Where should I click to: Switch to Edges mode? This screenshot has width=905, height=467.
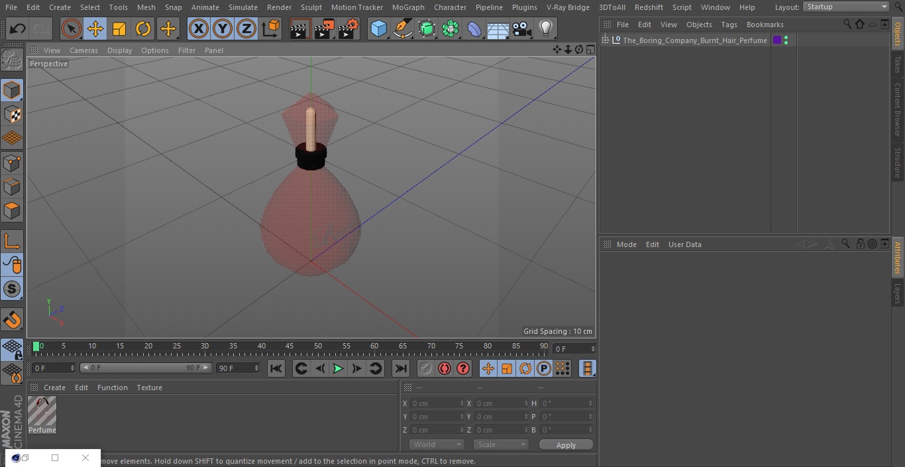tap(12, 186)
